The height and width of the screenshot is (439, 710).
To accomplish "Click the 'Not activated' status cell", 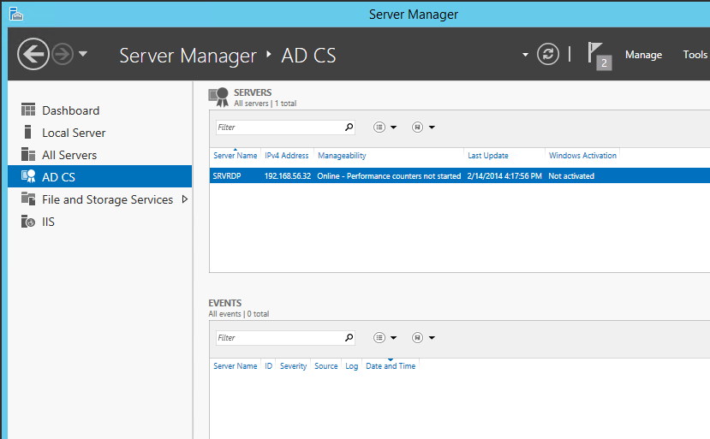I will point(571,176).
